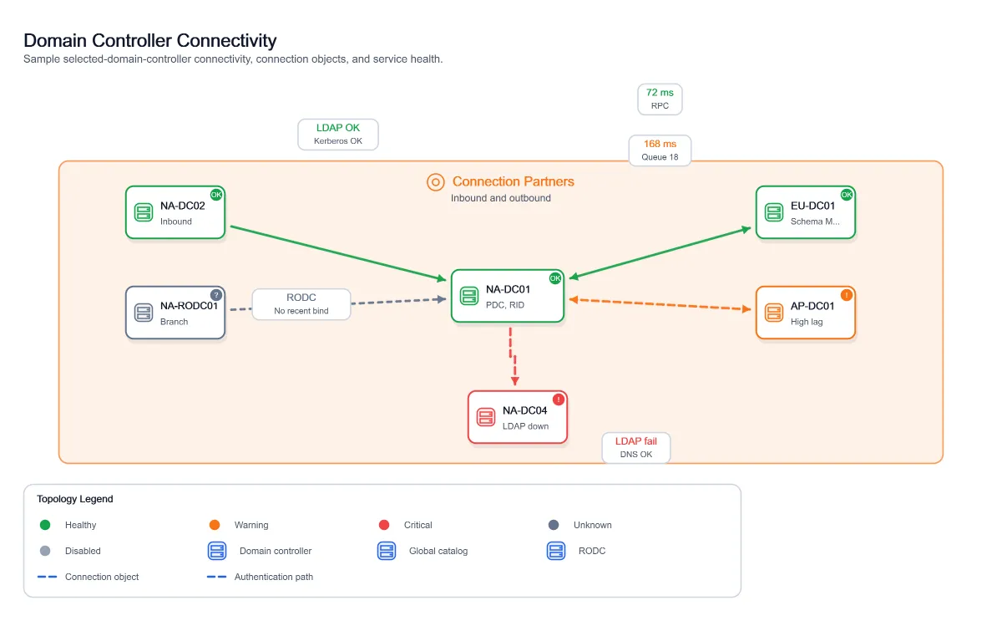Click the orange dashed link to AP-DC01
The width and height of the screenshot is (1002, 621).
pos(660,304)
